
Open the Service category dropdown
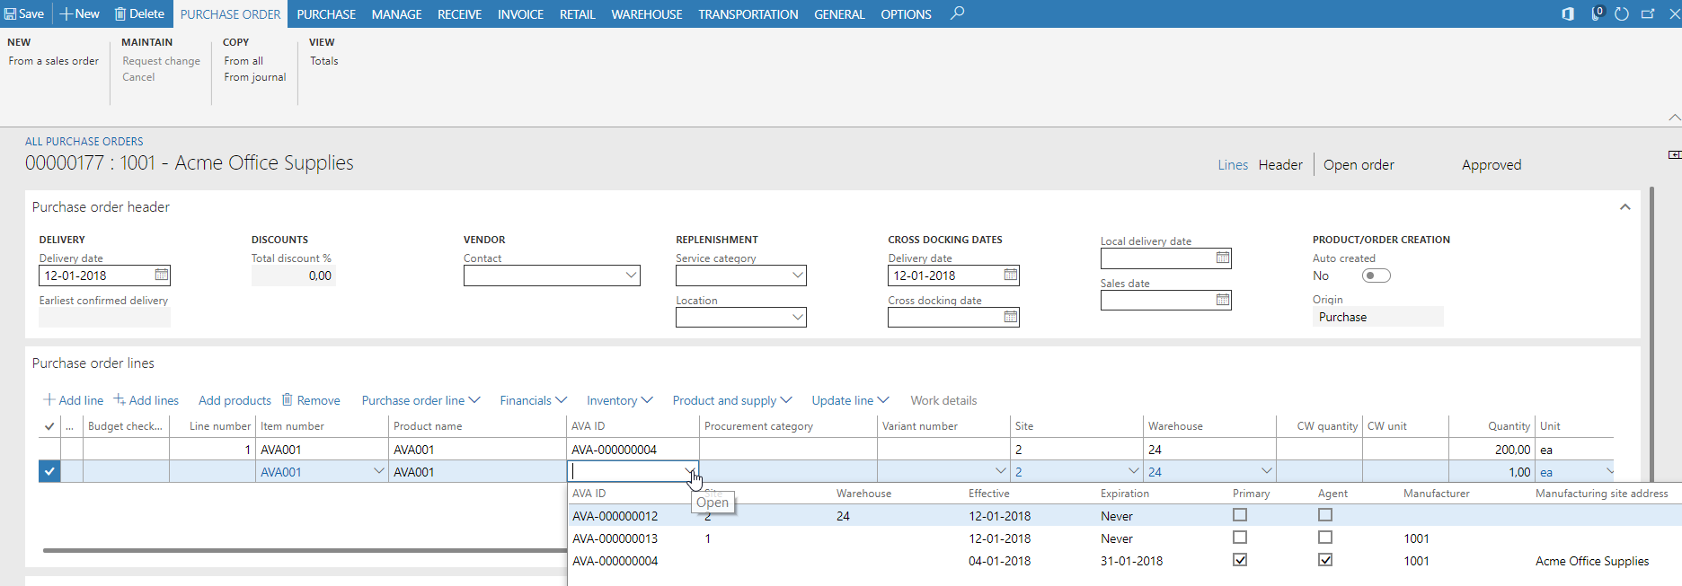click(x=797, y=276)
